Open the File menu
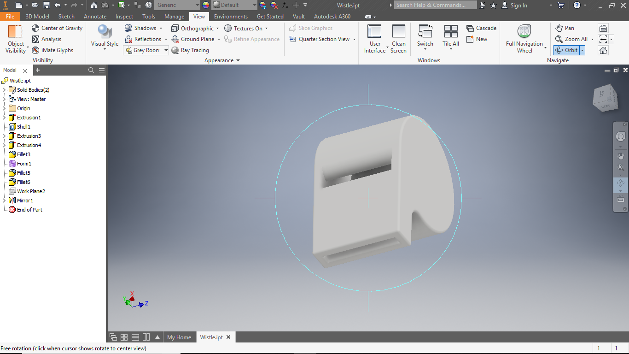629x354 pixels. 10,16
